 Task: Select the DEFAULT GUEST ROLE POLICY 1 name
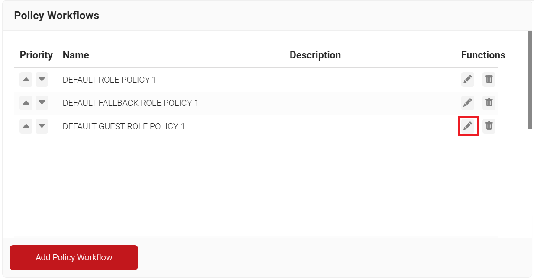(123, 127)
